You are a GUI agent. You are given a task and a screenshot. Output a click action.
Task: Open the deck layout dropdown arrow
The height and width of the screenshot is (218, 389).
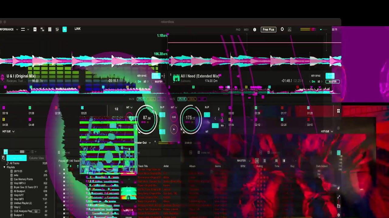[x=28, y=29]
